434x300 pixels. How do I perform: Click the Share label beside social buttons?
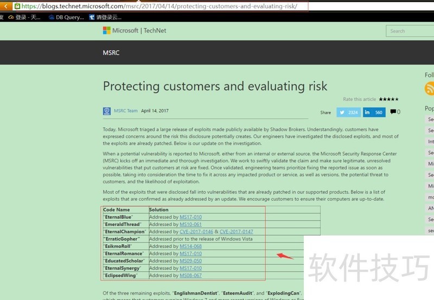tap(325, 113)
